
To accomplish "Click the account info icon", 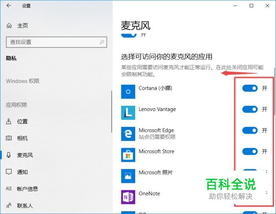I will click(9, 188).
